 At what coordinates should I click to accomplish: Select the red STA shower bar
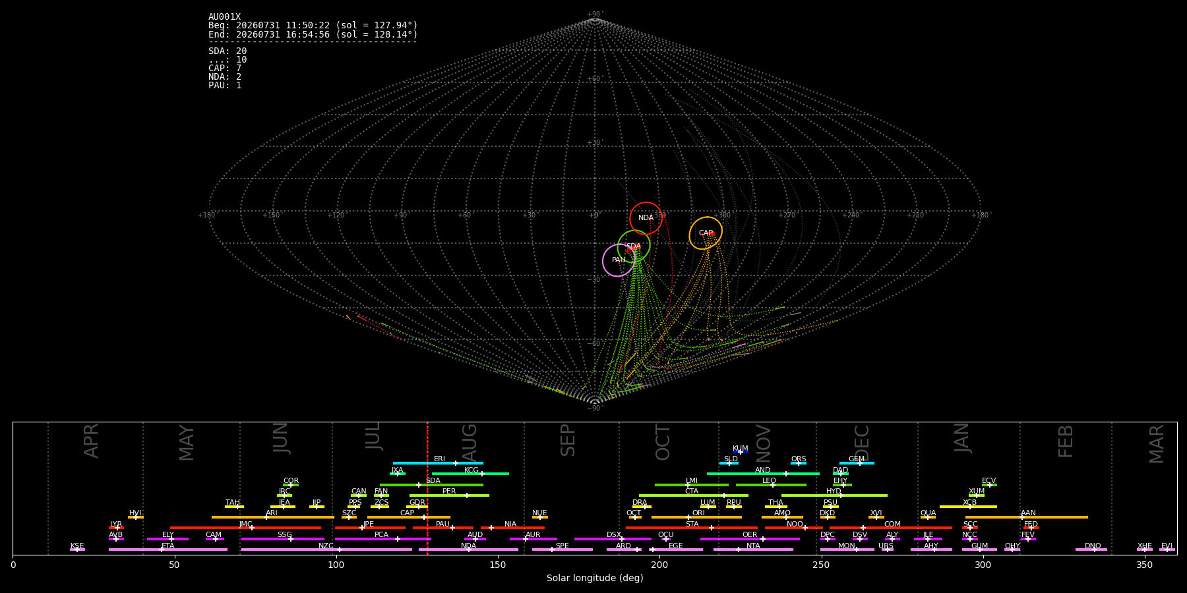click(692, 528)
